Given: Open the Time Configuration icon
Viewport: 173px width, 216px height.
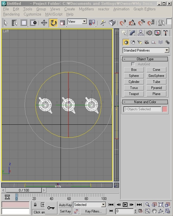Looking at the screenshot, I should [141, 211].
